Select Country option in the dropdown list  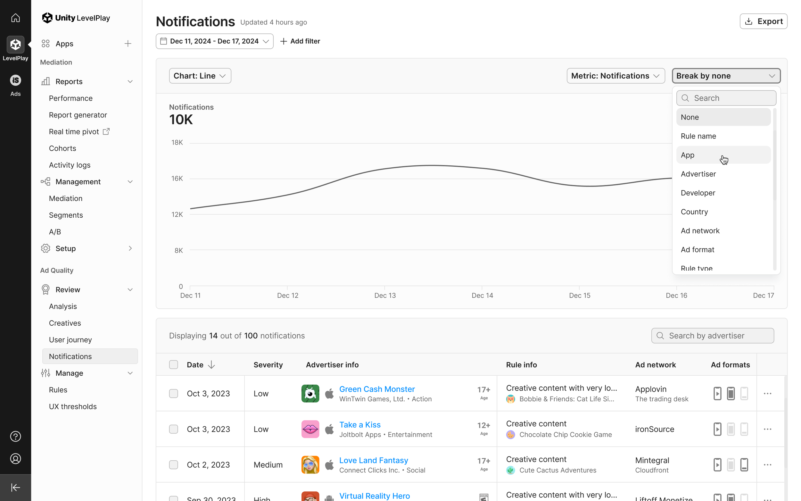(x=694, y=212)
